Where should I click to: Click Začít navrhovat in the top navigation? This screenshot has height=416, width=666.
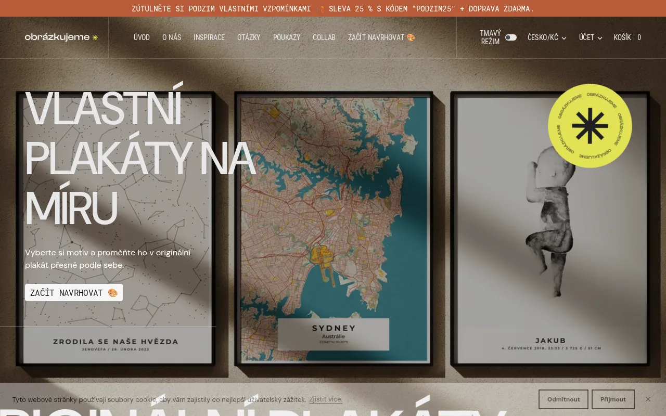pos(382,37)
